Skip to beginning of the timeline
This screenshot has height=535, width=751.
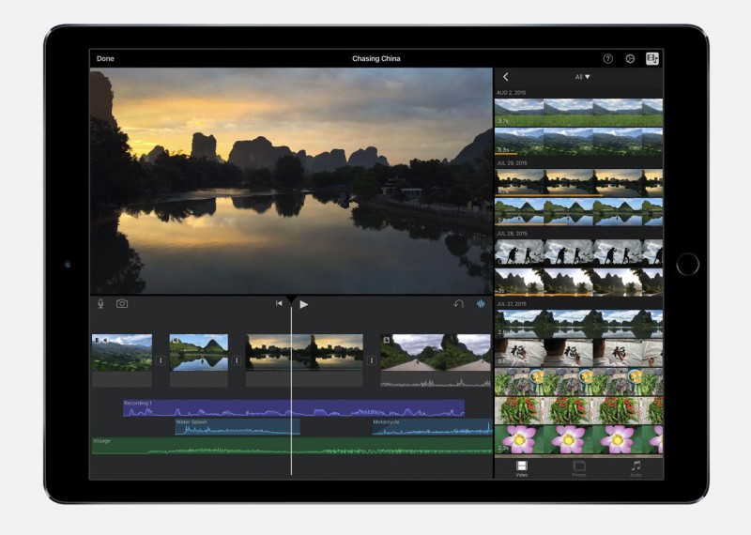(x=279, y=304)
